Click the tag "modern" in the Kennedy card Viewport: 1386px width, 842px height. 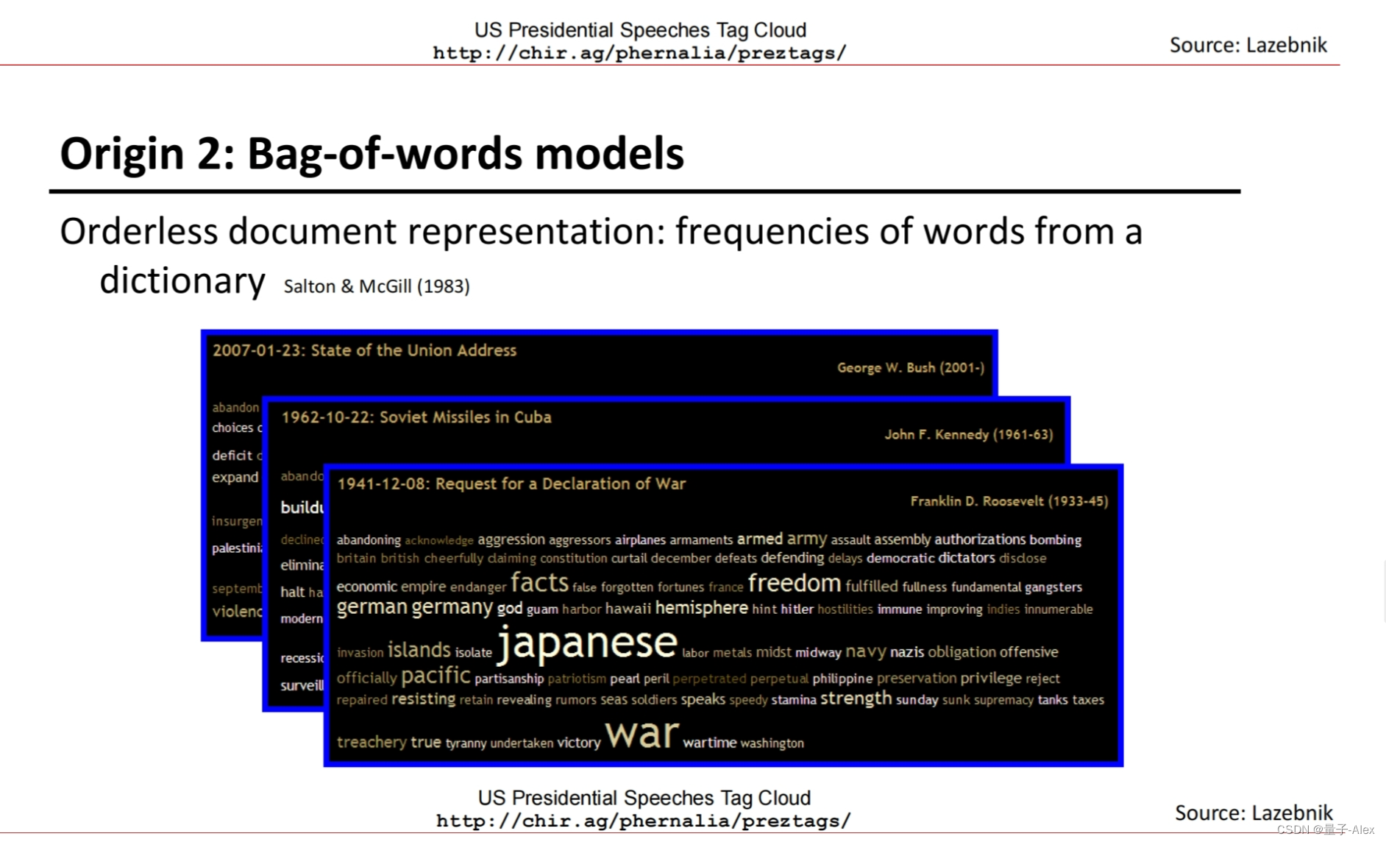point(301,619)
